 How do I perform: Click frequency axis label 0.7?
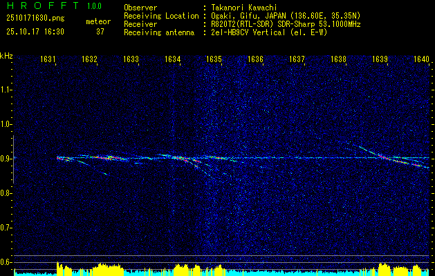(x=6, y=228)
